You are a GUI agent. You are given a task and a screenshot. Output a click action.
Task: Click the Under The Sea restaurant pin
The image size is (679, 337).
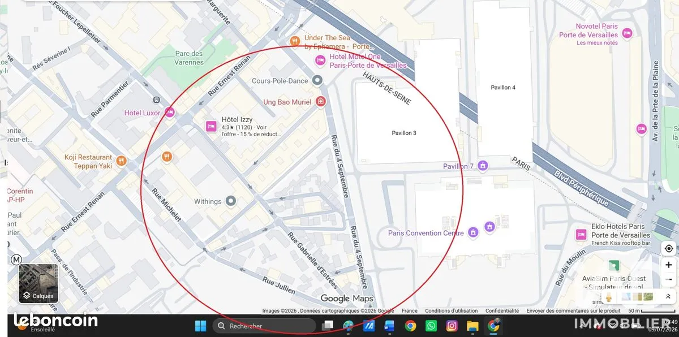(294, 41)
